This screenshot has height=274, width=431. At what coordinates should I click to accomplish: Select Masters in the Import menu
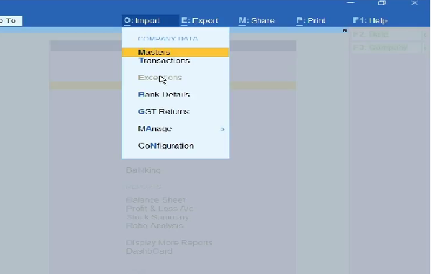(175, 52)
